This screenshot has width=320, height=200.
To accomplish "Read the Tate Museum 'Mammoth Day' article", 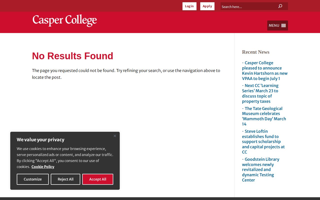I will 264,116.
